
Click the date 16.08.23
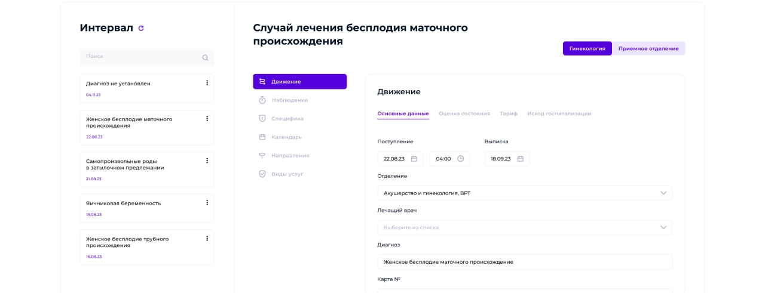(94, 256)
